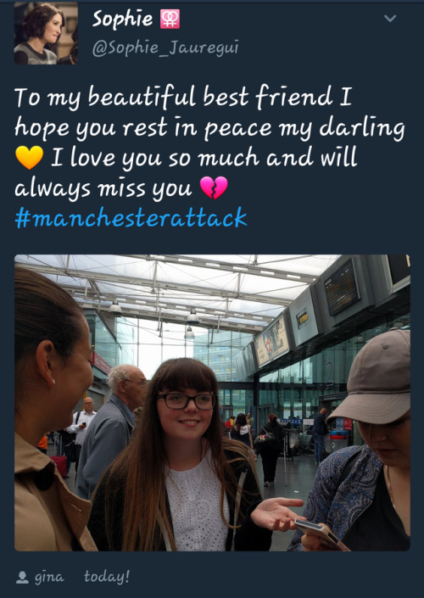This screenshot has width=424, height=598.
Task: Click the display name Sophie
Action: 122,19
